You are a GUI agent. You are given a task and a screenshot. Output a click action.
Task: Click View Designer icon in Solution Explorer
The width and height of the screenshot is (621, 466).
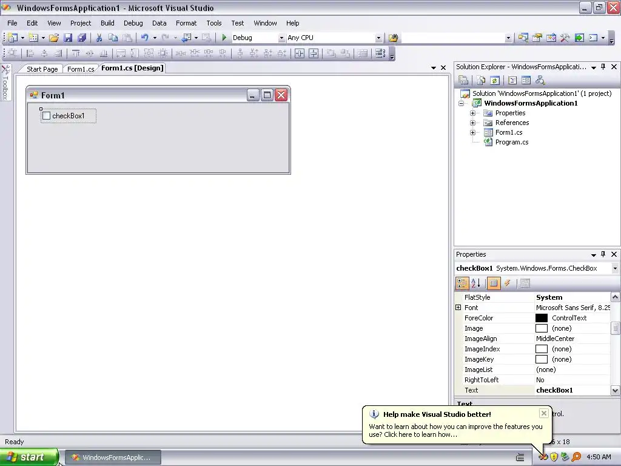click(526, 81)
